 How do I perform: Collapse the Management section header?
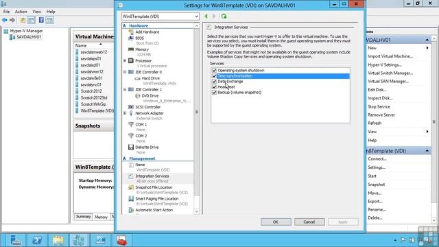(124, 158)
